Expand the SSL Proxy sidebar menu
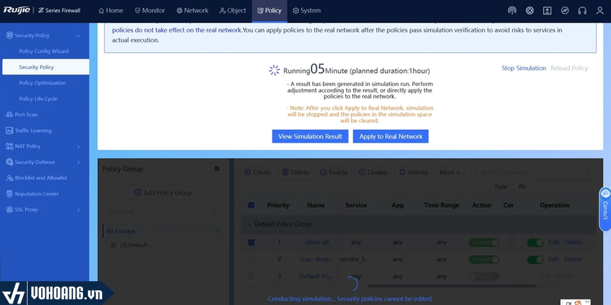 click(45, 210)
